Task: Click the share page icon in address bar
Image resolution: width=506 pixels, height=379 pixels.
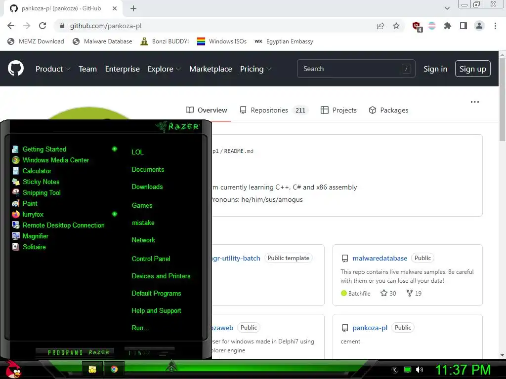Action: click(x=380, y=26)
